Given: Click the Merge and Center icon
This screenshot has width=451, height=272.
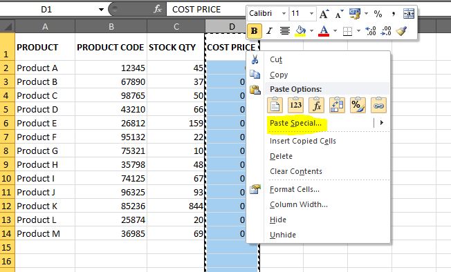Looking at the screenshot, I should tap(408, 14).
